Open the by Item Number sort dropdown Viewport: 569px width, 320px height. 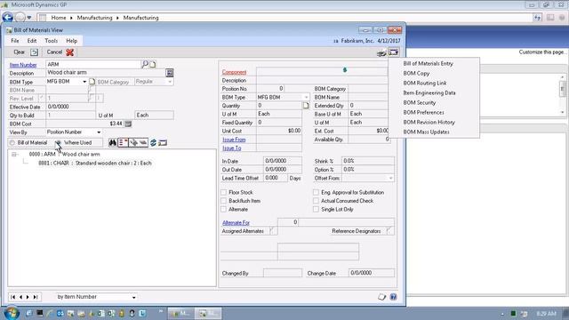[x=134, y=297]
